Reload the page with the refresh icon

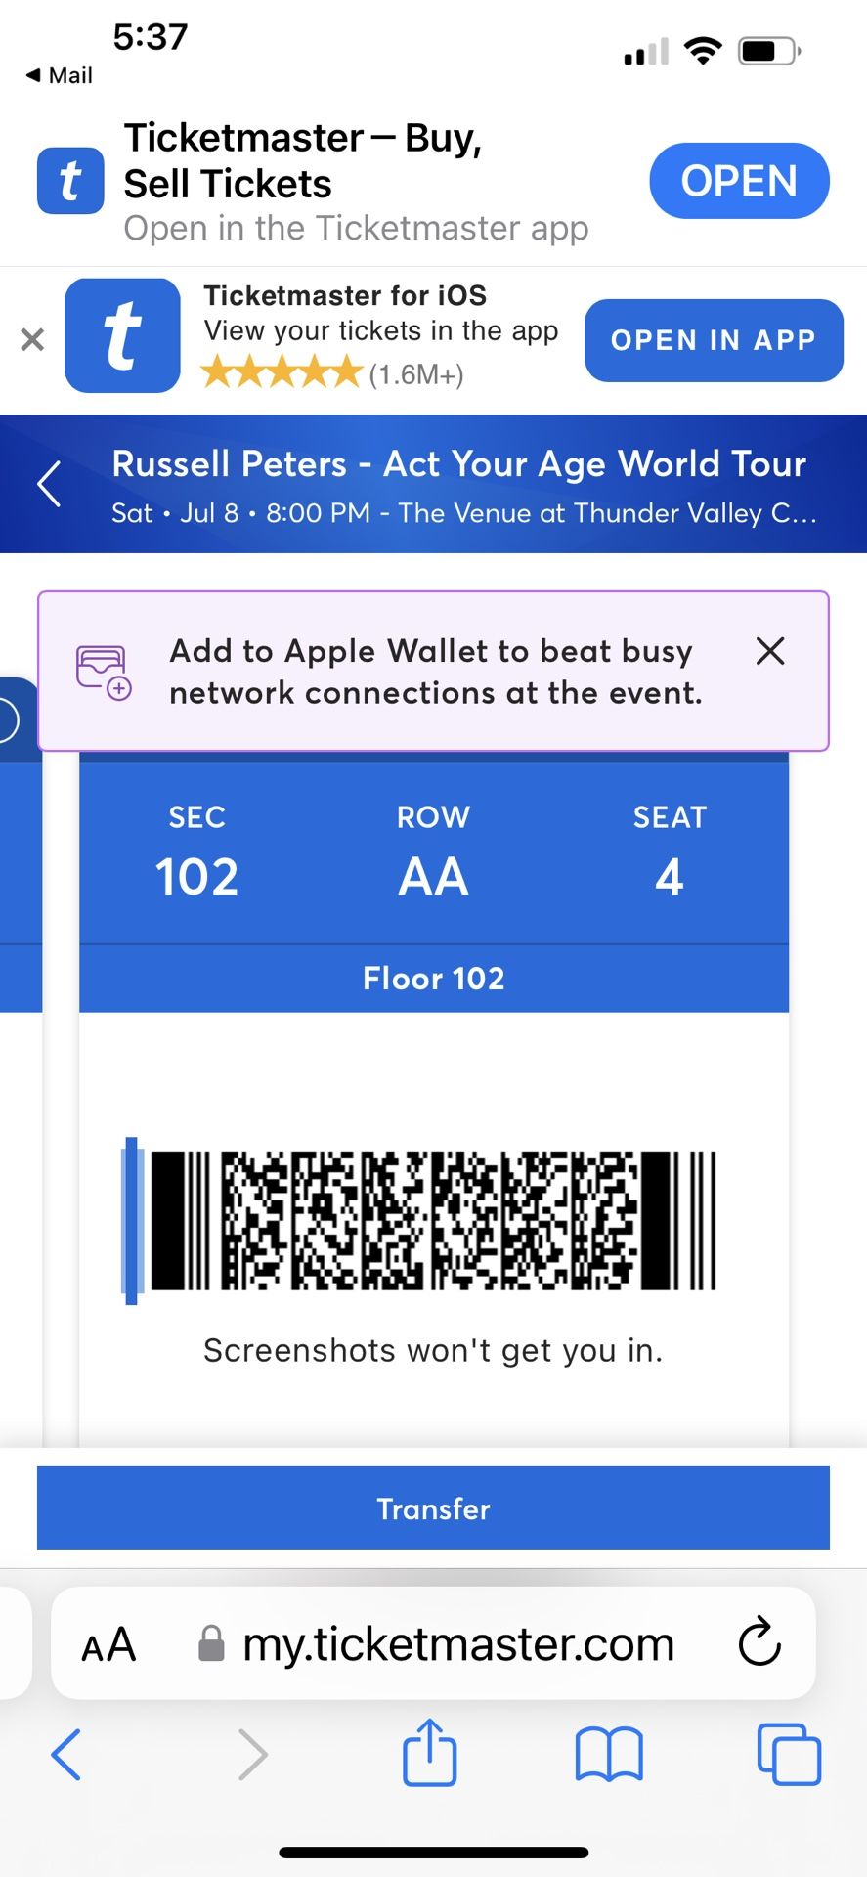[x=759, y=1642]
